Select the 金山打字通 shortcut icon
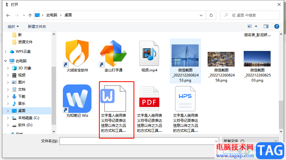This screenshot has height=160, width=286. (113, 53)
